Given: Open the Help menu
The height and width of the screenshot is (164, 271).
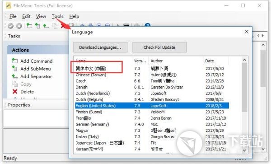Looking at the screenshot, I should [x=74, y=16].
